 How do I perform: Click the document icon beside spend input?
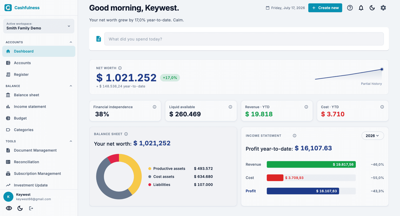[x=99, y=39]
